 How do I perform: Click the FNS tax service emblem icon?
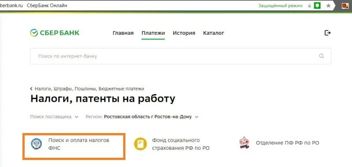[37, 144]
